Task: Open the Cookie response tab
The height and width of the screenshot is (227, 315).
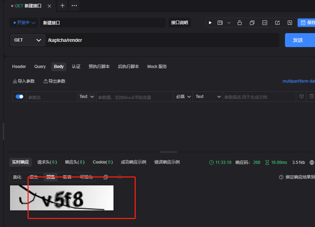Action: [103, 162]
